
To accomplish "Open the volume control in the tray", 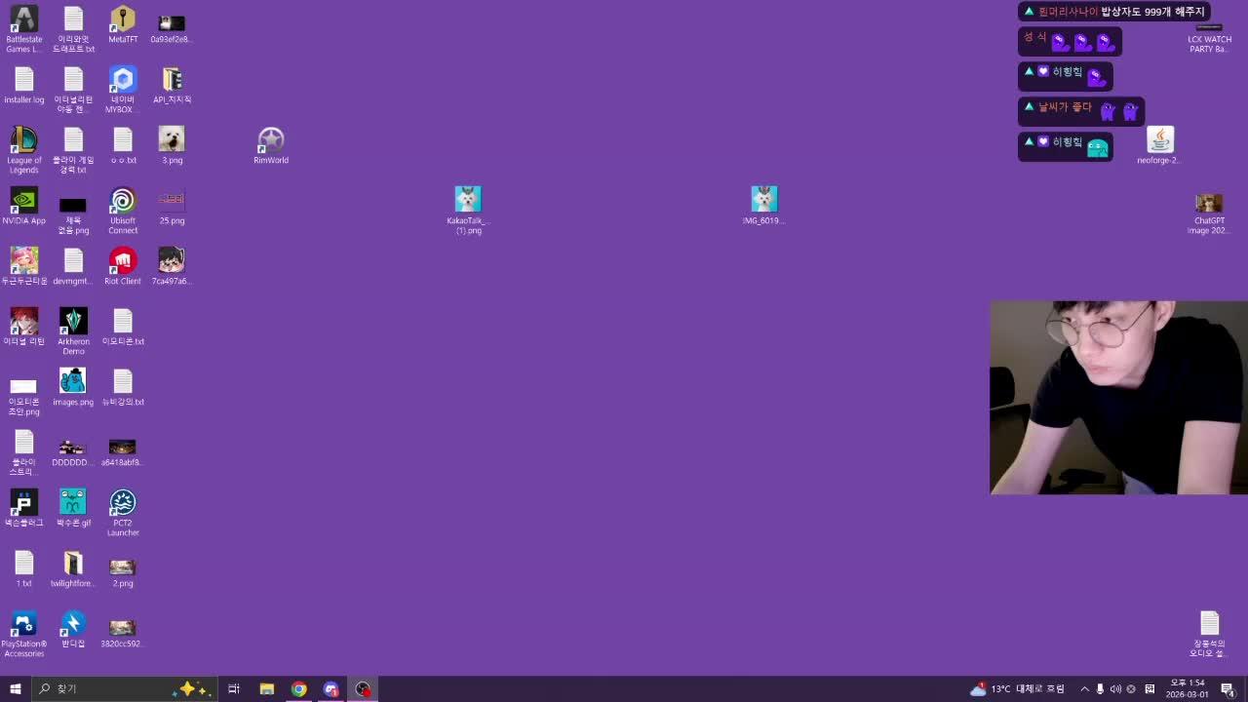I will [1115, 689].
